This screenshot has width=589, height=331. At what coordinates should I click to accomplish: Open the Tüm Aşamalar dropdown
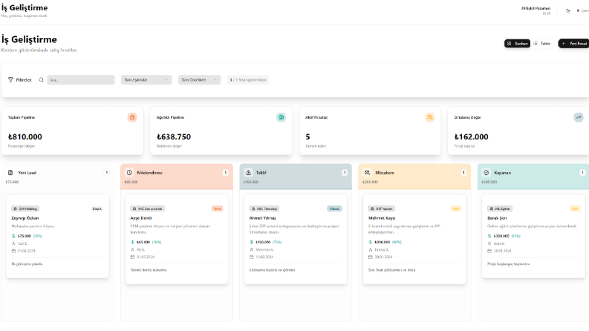pyautogui.click(x=146, y=80)
